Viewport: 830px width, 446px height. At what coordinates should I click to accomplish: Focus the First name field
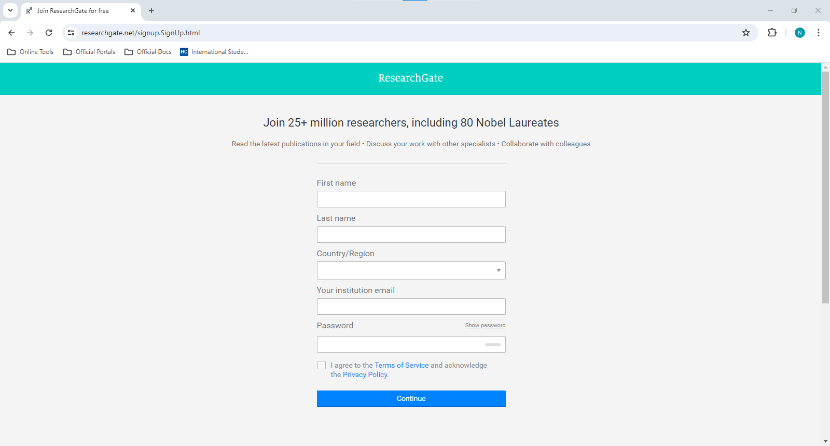point(411,199)
